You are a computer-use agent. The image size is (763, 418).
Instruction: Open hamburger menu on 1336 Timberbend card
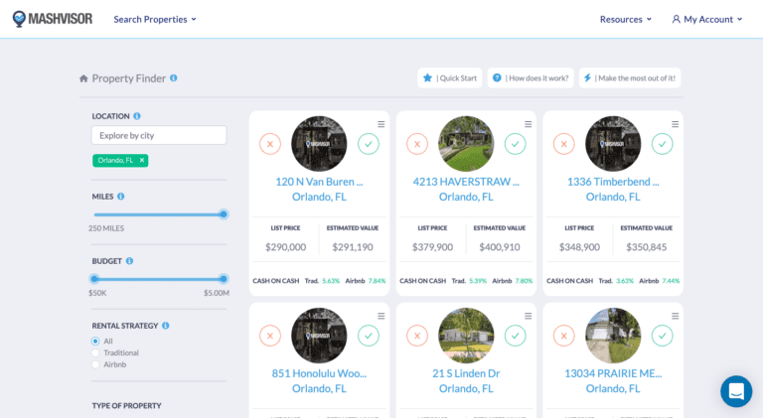676,124
